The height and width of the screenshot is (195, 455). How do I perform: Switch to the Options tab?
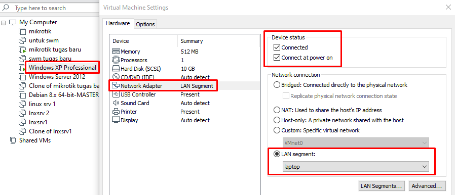[145, 24]
